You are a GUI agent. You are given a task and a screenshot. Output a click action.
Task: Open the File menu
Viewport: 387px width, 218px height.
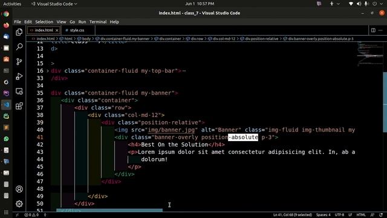pyautogui.click(x=18, y=22)
